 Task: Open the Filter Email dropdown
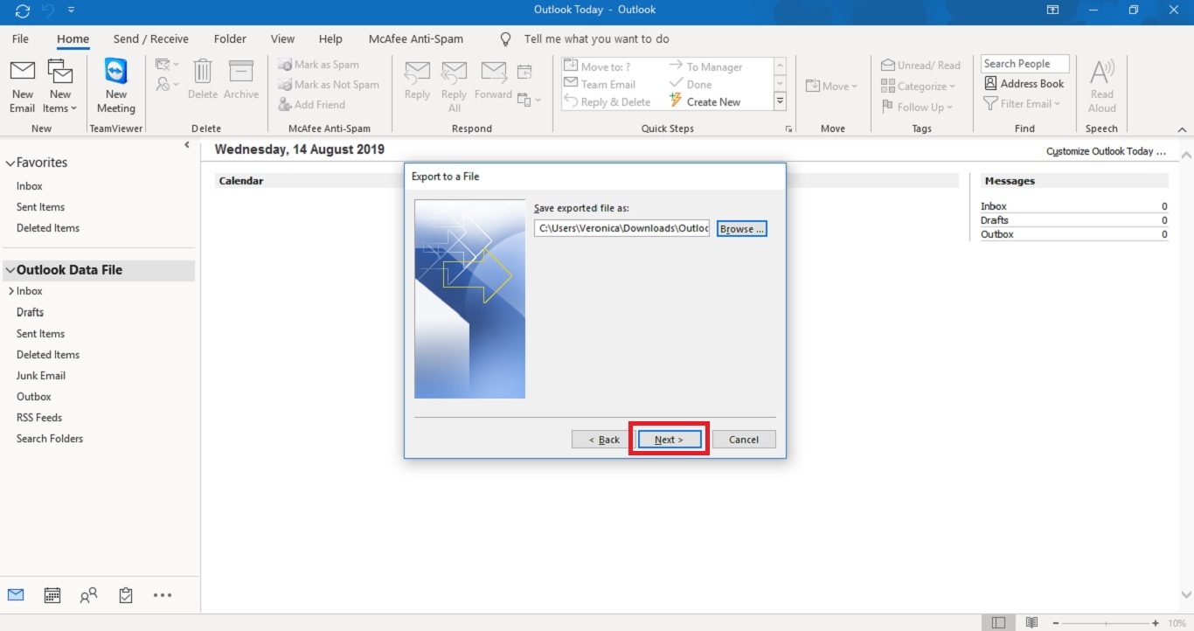click(x=1022, y=104)
